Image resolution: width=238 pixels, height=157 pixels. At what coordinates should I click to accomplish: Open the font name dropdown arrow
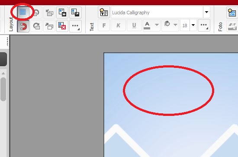coord(206,12)
